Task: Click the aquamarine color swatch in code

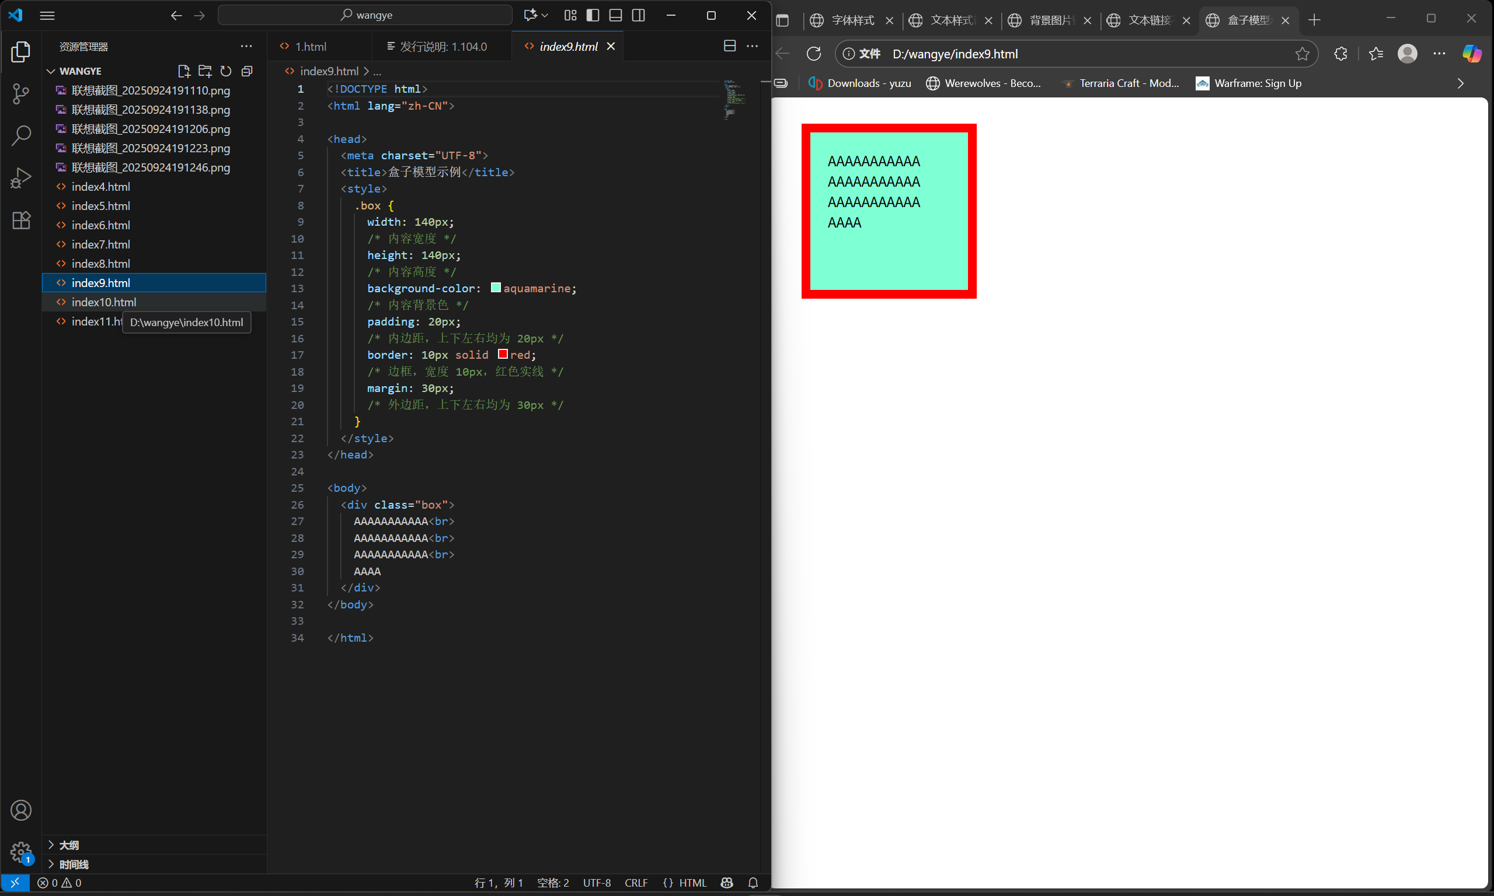Action: [496, 288]
